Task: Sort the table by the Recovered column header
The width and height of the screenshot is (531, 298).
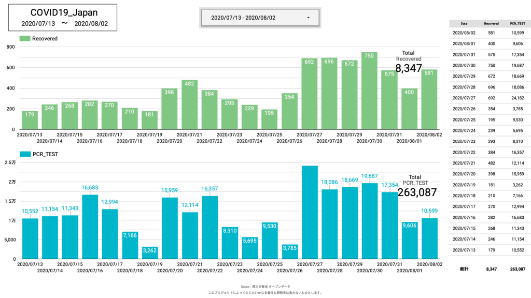Action: pyautogui.click(x=491, y=23)
